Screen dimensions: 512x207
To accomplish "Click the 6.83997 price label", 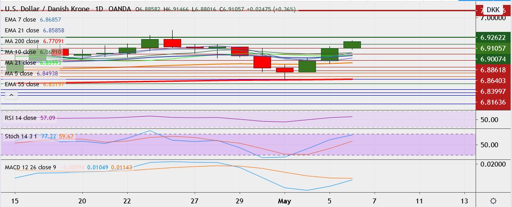I will pyautogui.click(x=493, y=91).
